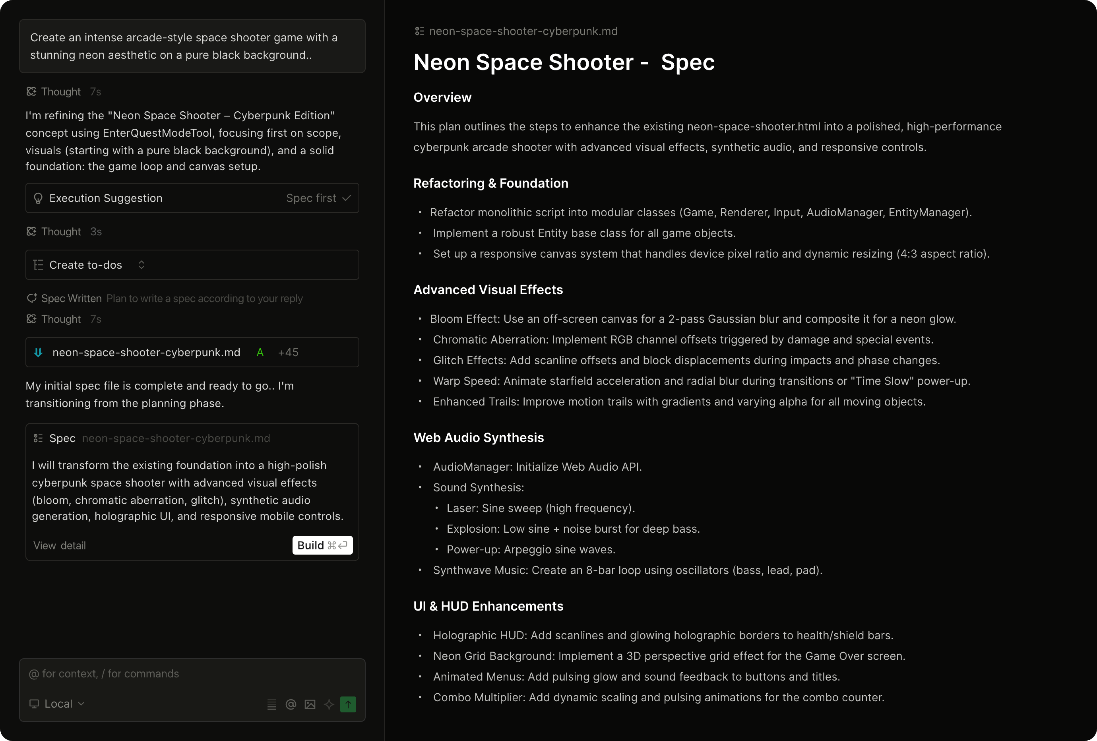1097x741 pixels.
Task: Open neon-space-shooter-cyberpunk.md file change row
Action: (146, 353)
